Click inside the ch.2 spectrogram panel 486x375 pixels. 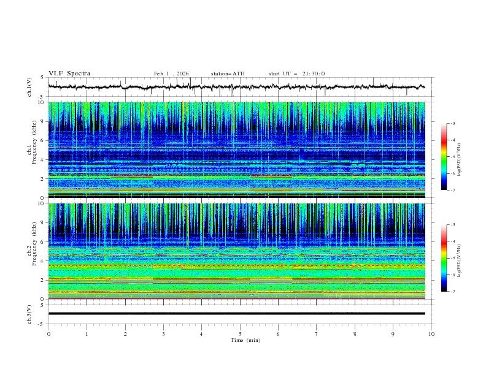[x=236, y=251]
